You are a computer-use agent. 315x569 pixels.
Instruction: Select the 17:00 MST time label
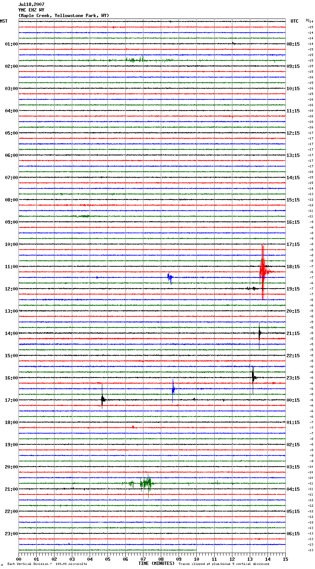pos(11,400)
